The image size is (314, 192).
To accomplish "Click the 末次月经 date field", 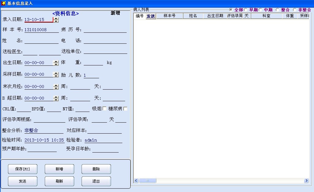I will coord(39,87).
